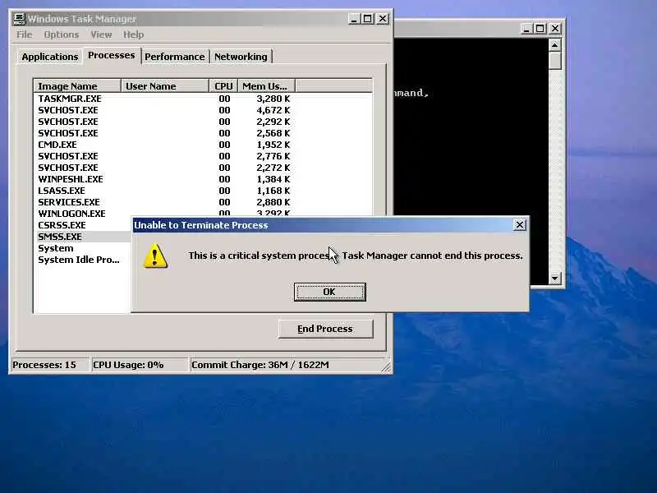Screen dimensions: 657x493
Task: Select the SVCHOST.EXE row using 2,272 K
Action: 202,168
